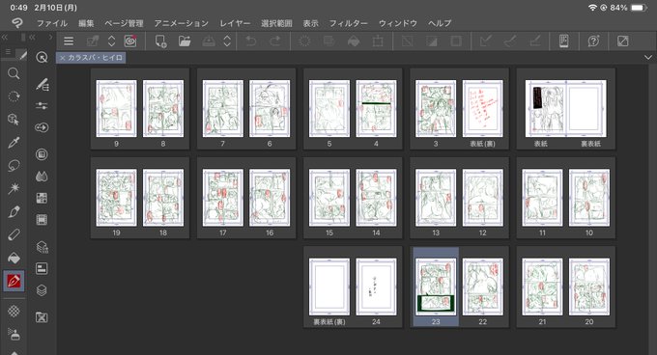Select the Fill bucket tool in tool palette
657x355 pixels.
tap(14, 258)
